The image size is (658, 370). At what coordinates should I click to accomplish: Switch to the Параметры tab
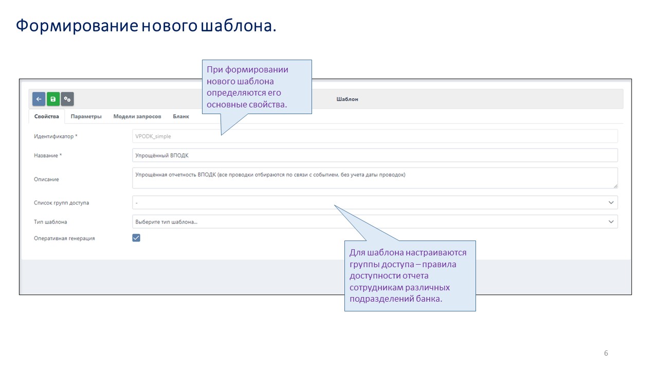point(86,117)
